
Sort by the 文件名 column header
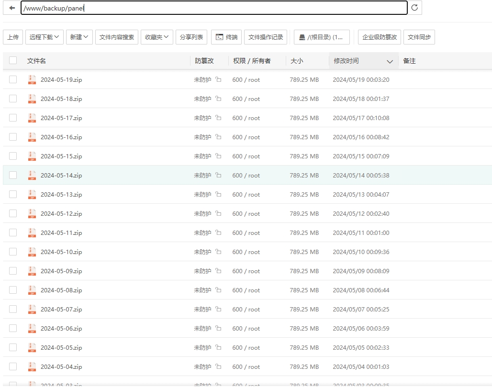click(36, 61)
